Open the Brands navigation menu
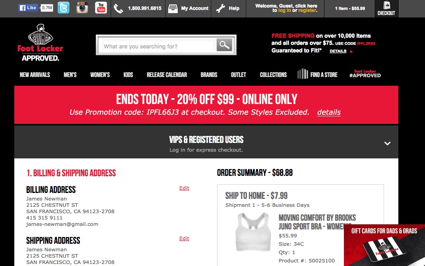The height and width of the screenshot is (266, 425). pos(209,75)
